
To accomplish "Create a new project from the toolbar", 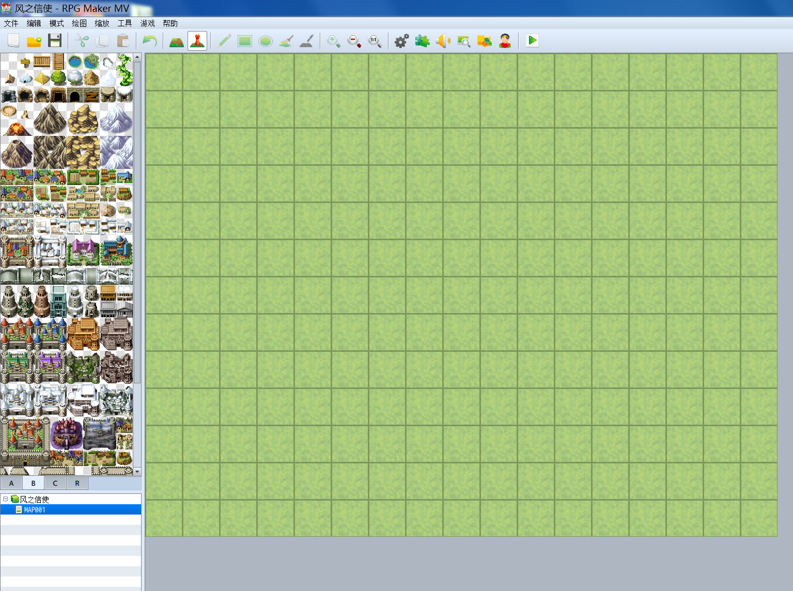I will 13,41.
